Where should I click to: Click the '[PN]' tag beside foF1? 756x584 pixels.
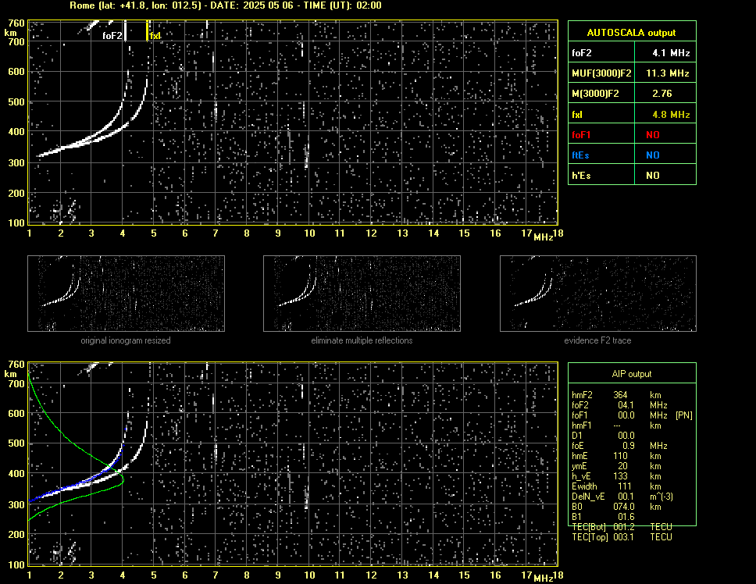(683, 415)
